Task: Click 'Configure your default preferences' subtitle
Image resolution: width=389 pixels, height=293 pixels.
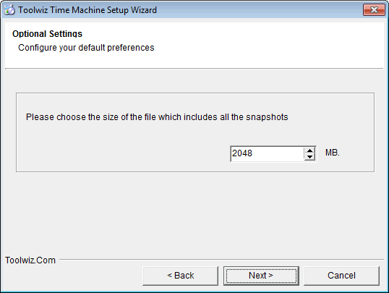Action: click(x=86, y=48)
